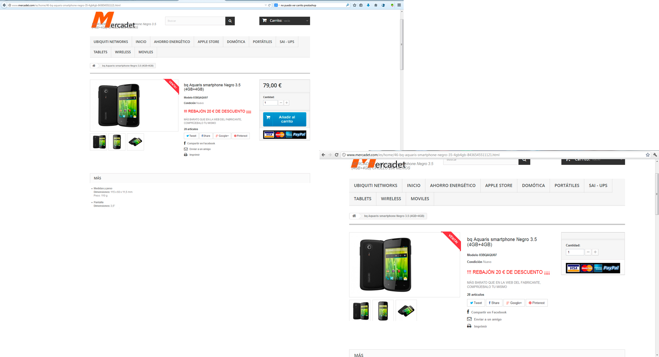Screen dimensions: 659x357
Task: Decrease quantity with minus in Chrome page
Action: pyautogui.click(x=588, y=252)
